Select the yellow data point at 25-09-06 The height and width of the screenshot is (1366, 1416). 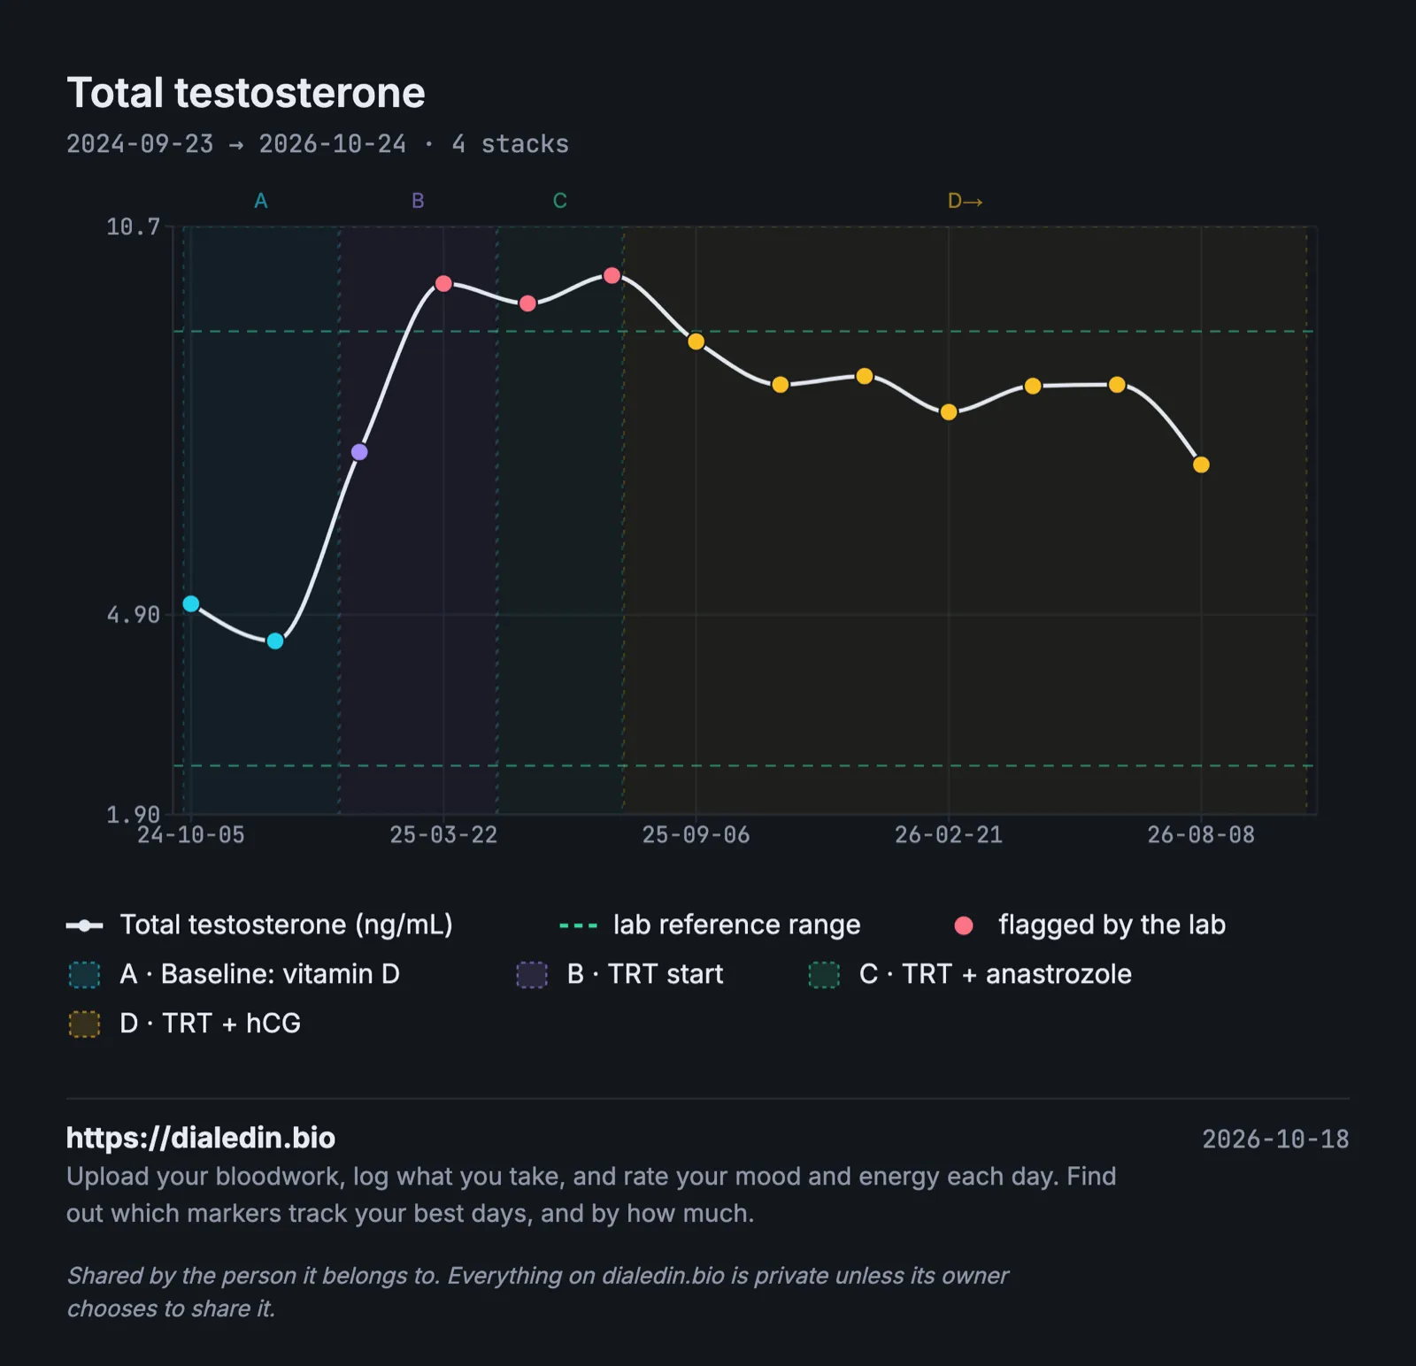(696, 341)
